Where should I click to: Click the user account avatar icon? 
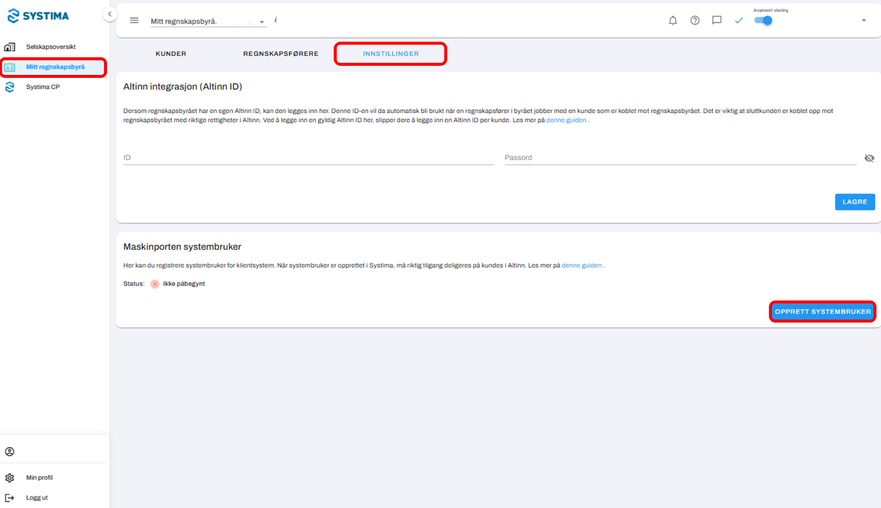pyautogui.click(x=10, y=452)
